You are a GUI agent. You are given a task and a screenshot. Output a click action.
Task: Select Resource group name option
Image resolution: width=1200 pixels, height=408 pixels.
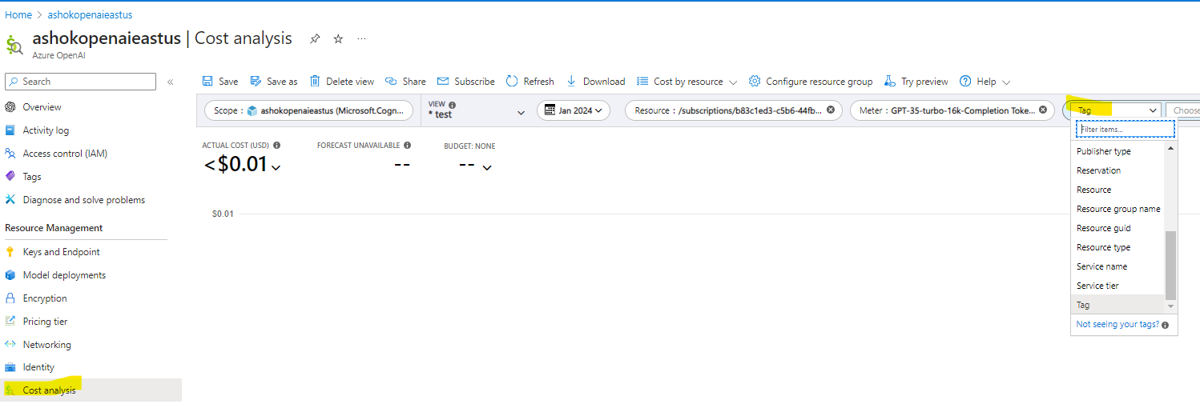click(1117, 209)
